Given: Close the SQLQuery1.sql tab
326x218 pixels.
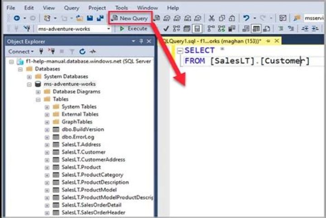Looking at the screenshot, I should click(277, 41).
